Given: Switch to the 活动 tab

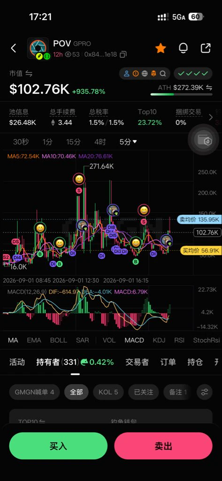Looking at the screenshot, I should [x=17, y=362].
